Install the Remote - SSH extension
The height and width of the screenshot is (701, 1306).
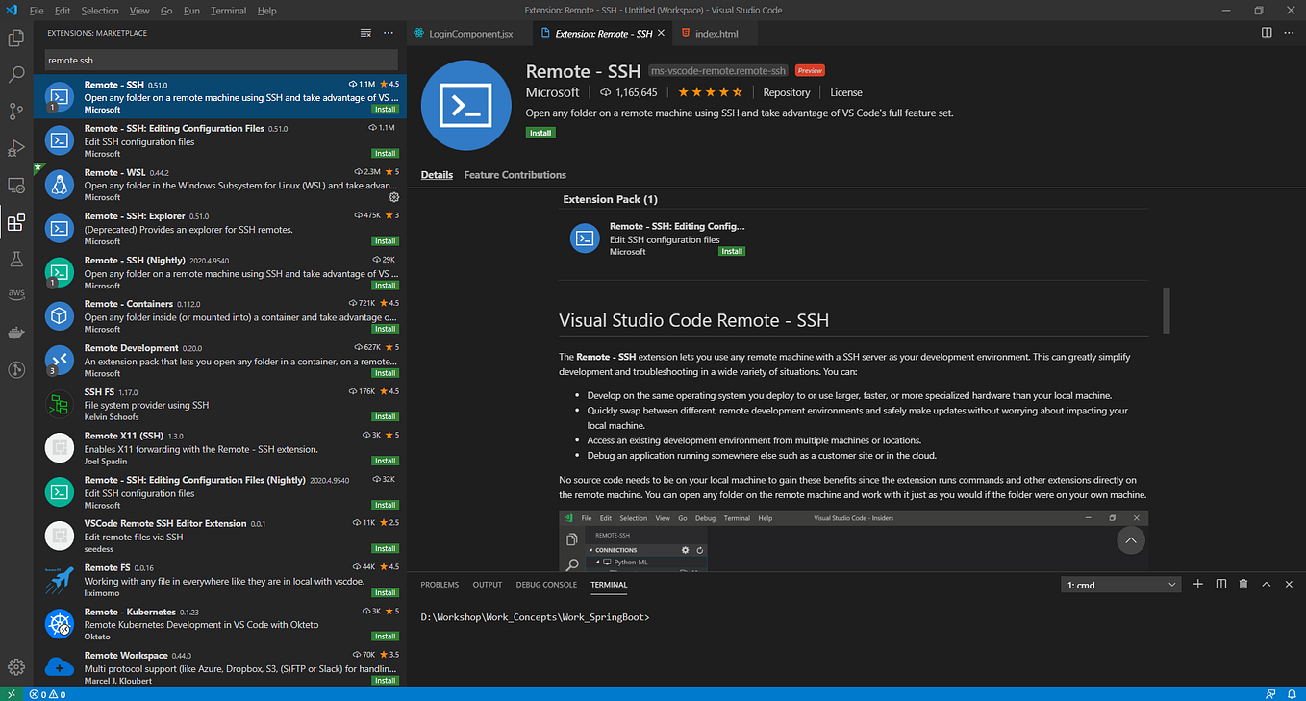tap(540, 132)
